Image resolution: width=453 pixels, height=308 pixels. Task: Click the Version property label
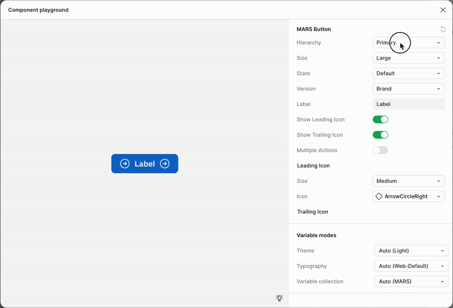(306, 89)
